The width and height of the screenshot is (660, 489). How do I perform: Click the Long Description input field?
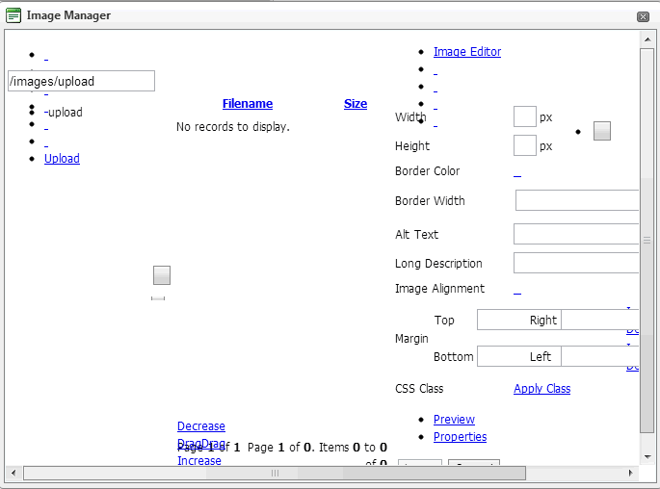click(x=576, y=263)
